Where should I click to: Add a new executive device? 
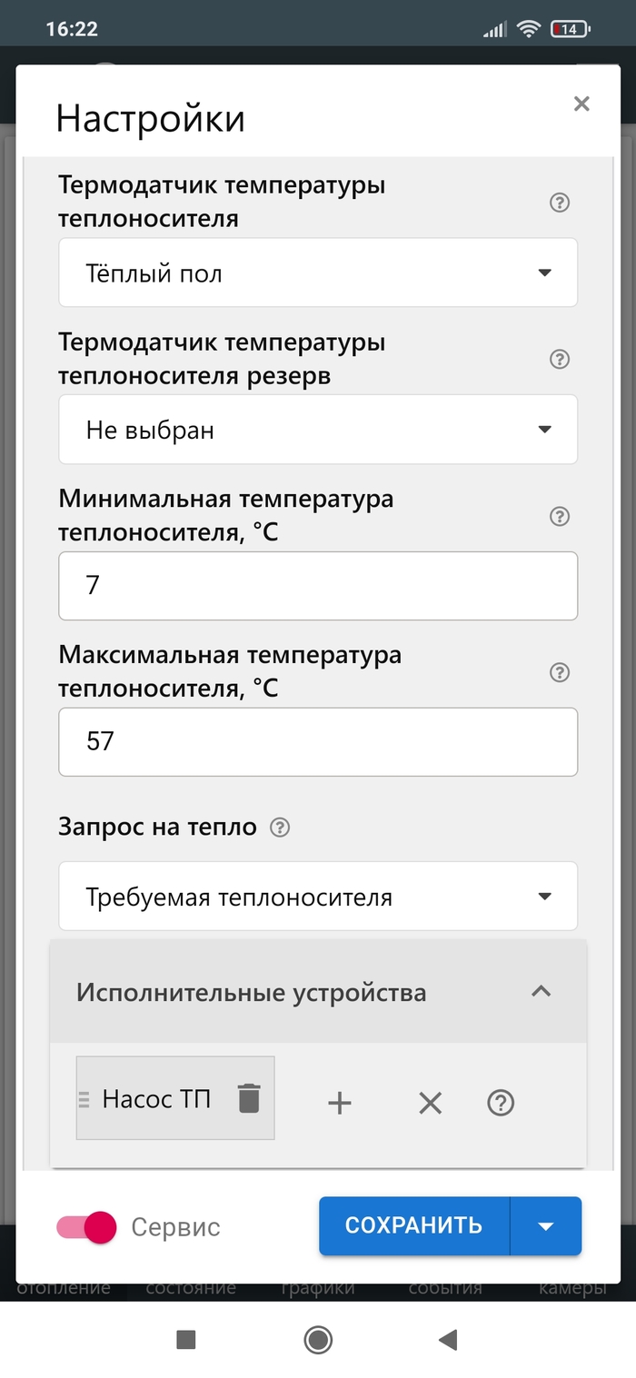[339, 1103]
